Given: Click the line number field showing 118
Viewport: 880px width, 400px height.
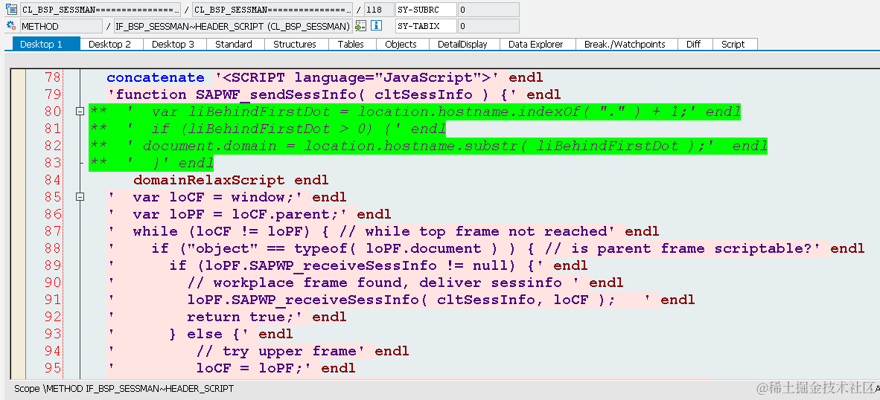Looking at the screenshot, I should (x=379, y=10).
